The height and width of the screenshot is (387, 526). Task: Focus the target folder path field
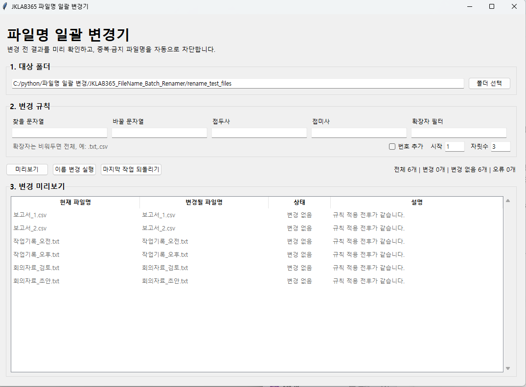pos(238,84)
